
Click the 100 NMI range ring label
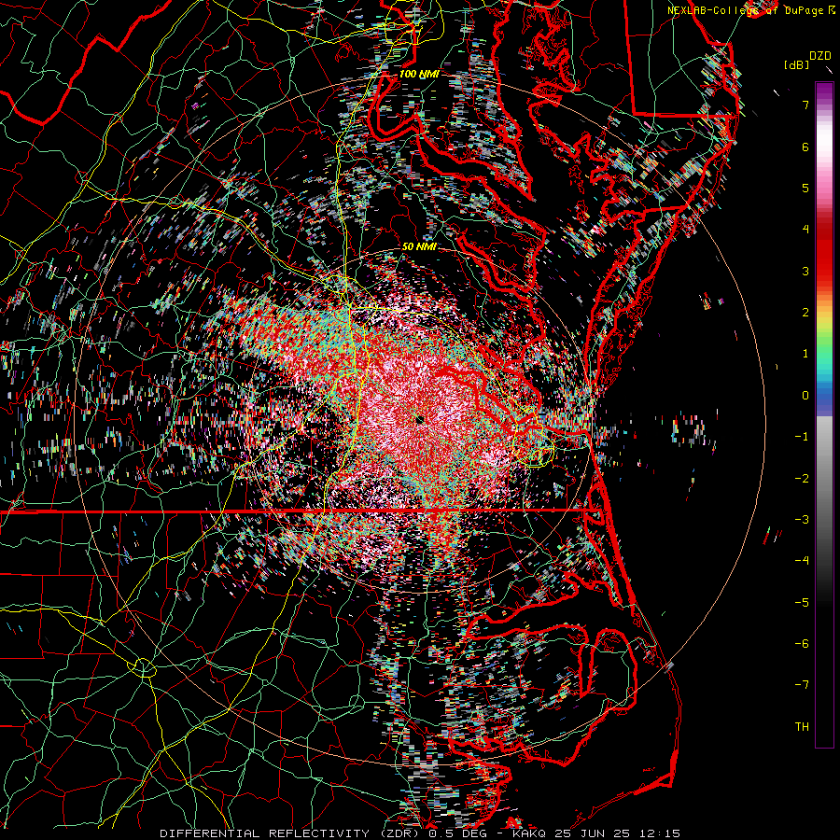(419, 74)
